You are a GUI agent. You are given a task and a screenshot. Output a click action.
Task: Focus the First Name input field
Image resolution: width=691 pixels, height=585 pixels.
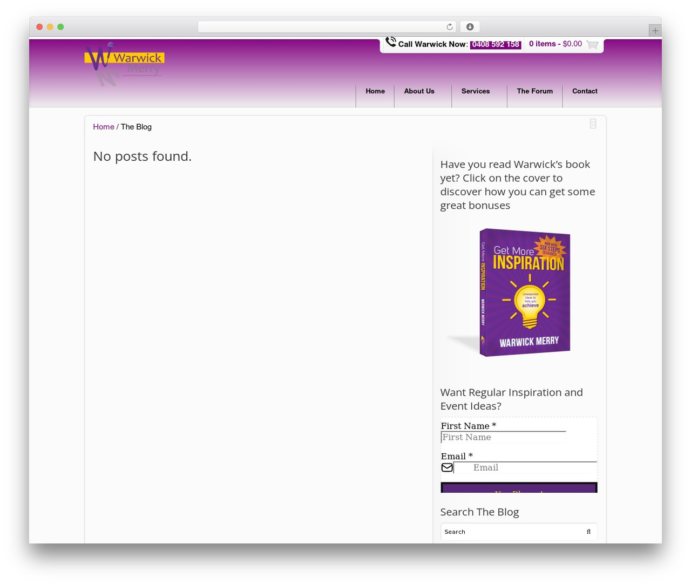503,437
